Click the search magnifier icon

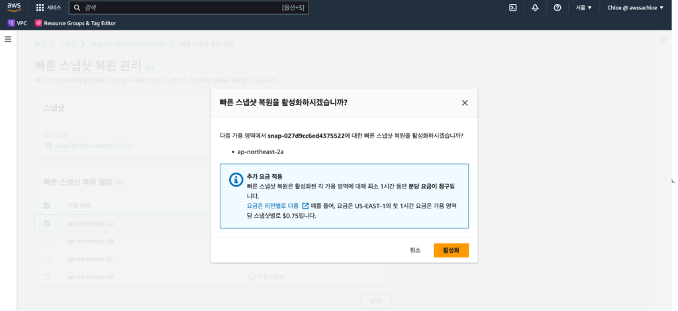click(x=77, y=8)
